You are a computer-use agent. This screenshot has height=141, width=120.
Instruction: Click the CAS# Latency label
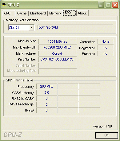[23, 93]
